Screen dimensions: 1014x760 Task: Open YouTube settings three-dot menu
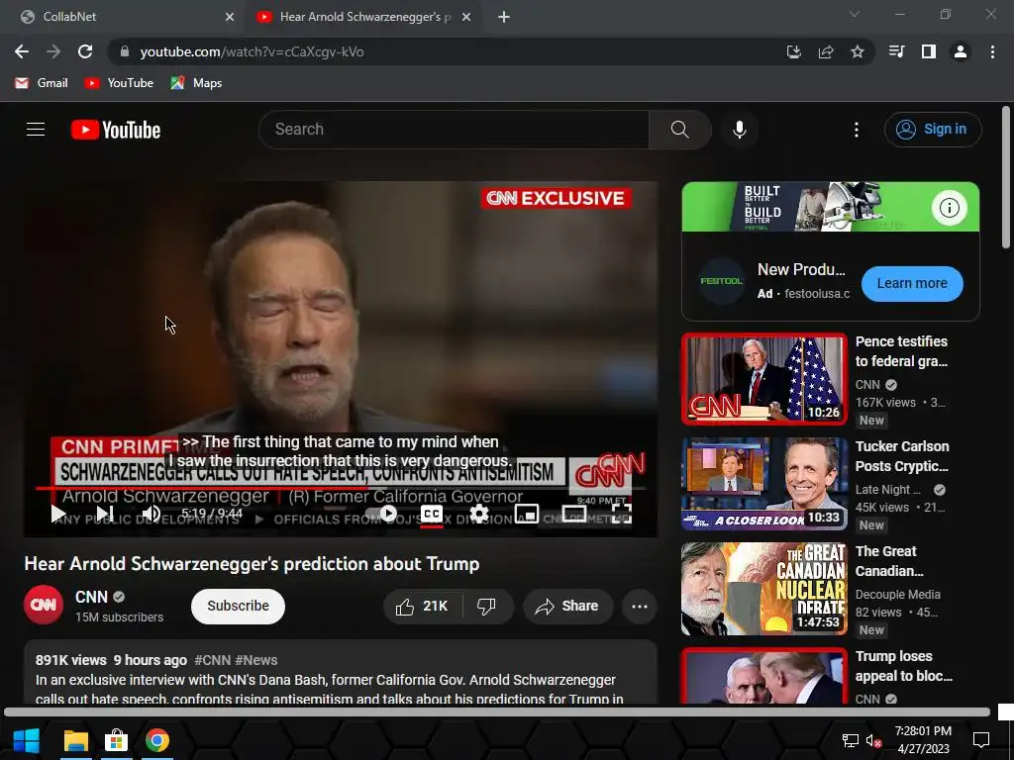click(857, 130)
